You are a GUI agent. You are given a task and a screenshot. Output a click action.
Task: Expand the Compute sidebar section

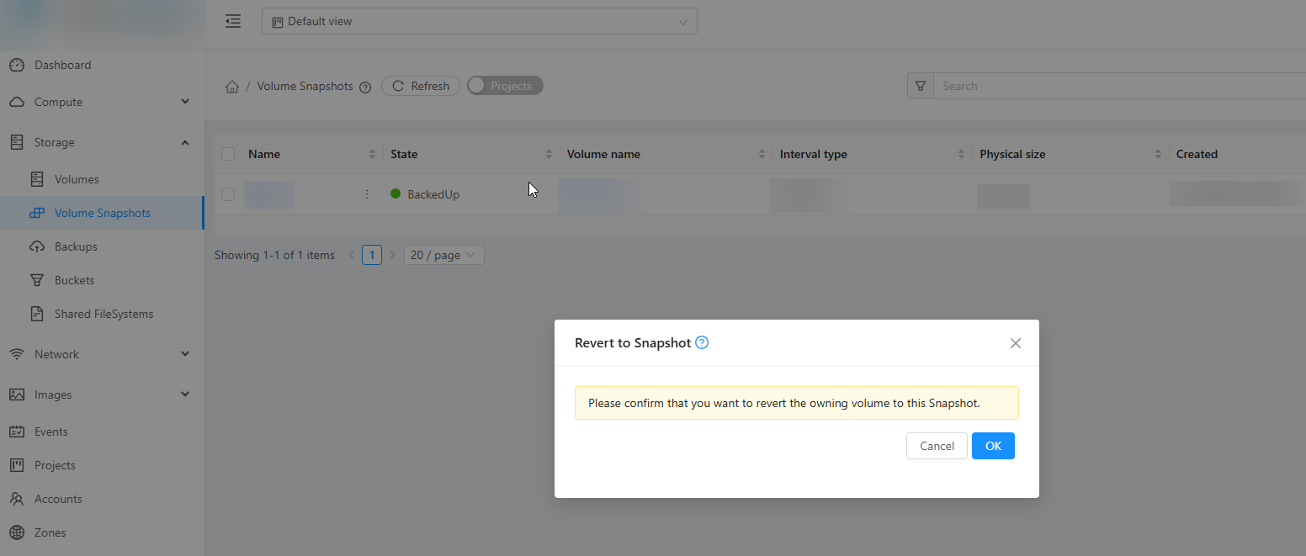coord(101,102)
